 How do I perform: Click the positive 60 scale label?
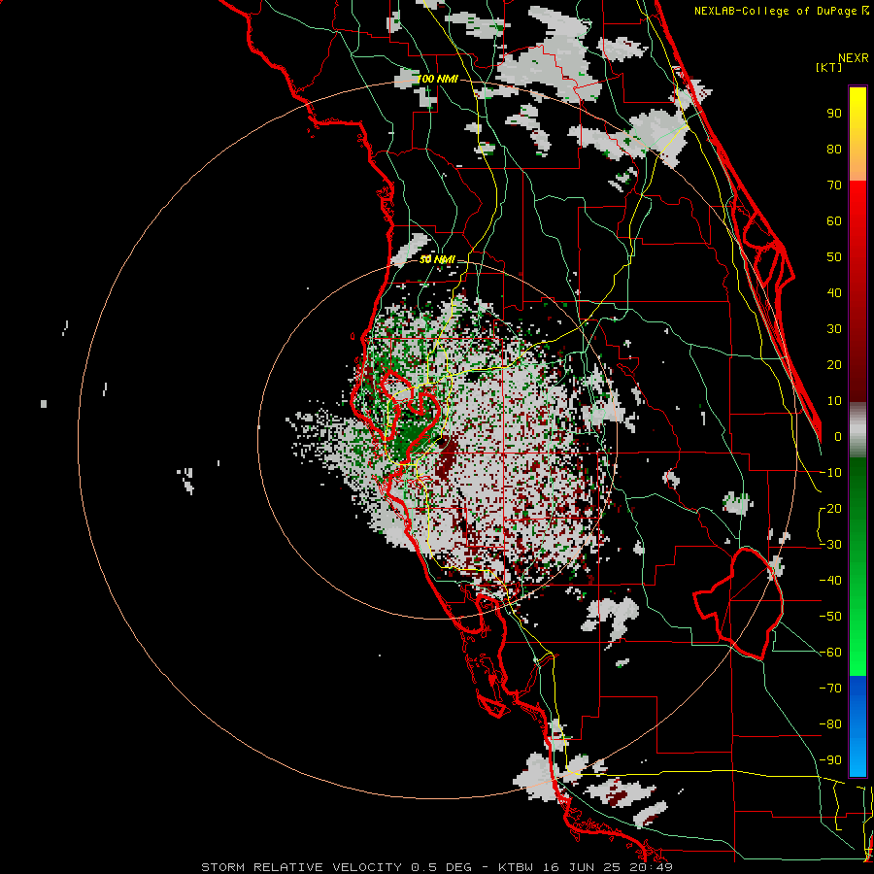[834, 220]
